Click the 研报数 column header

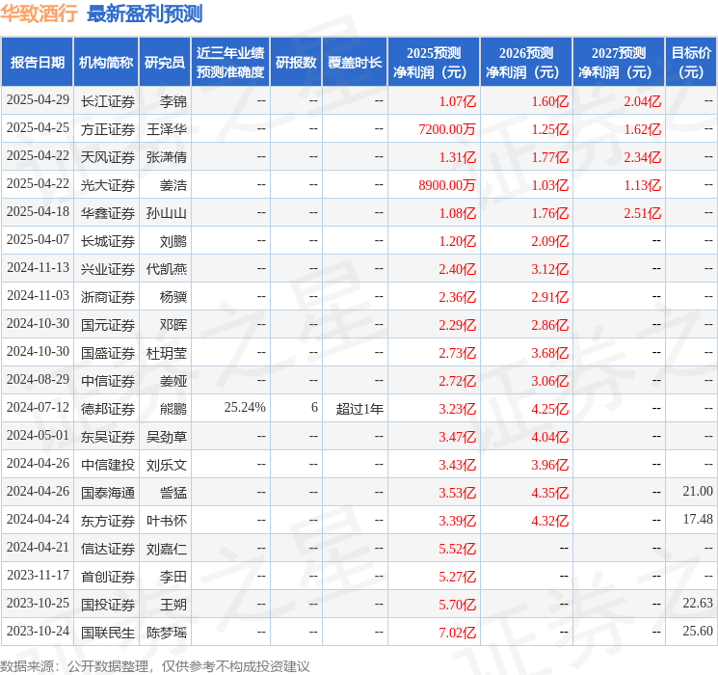click(296, 63)
